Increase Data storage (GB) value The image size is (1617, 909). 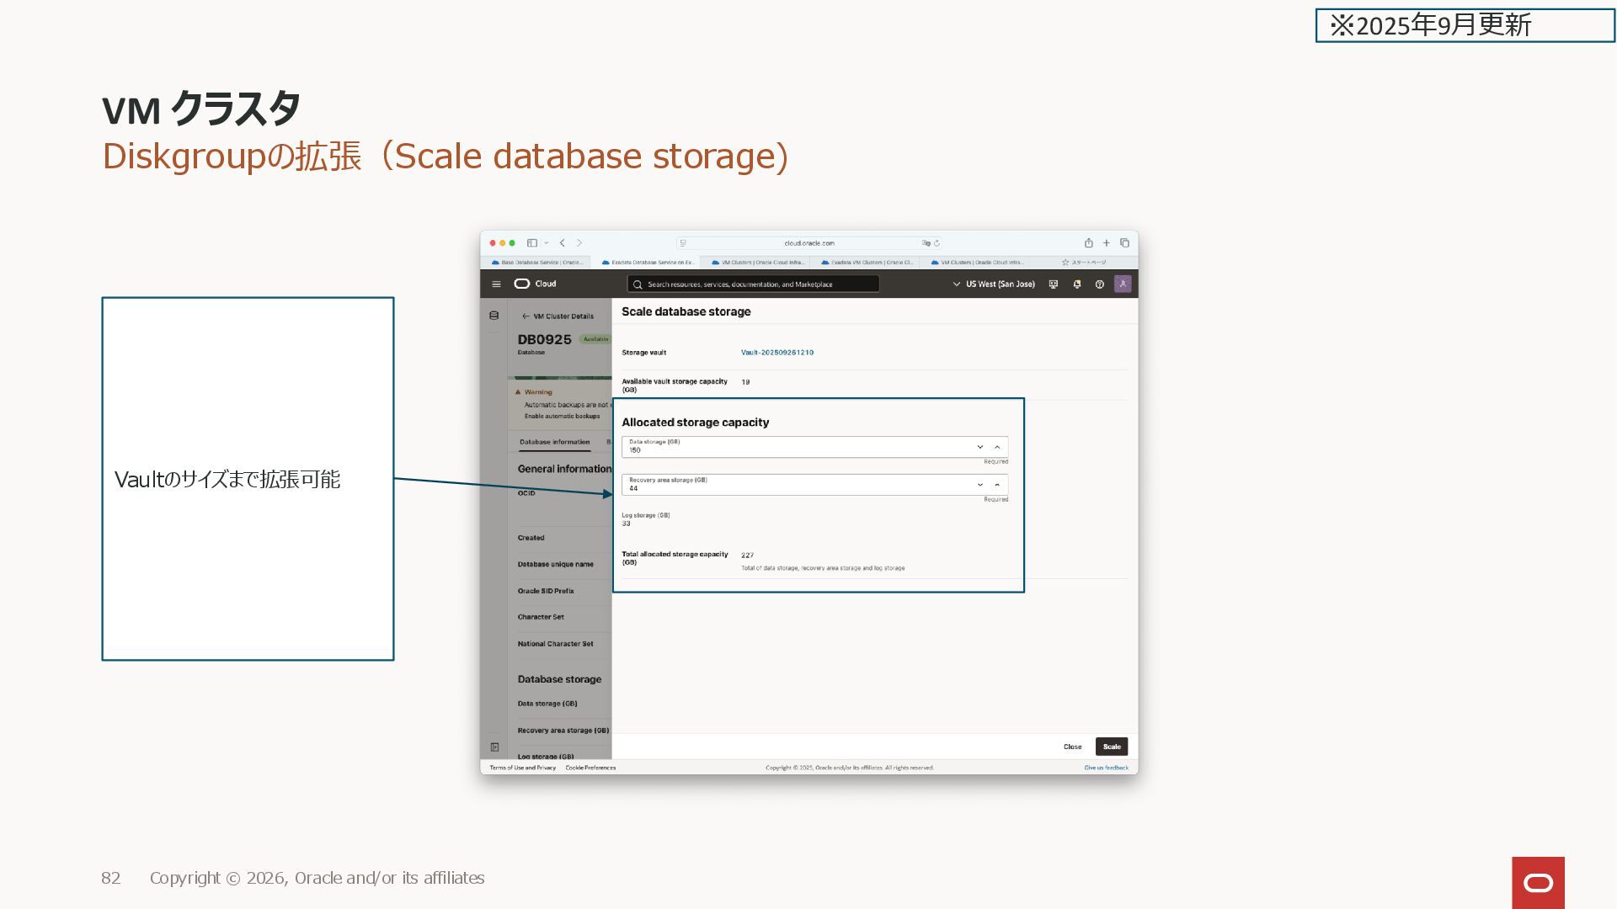pyautogui.click(x=997, y=447)
